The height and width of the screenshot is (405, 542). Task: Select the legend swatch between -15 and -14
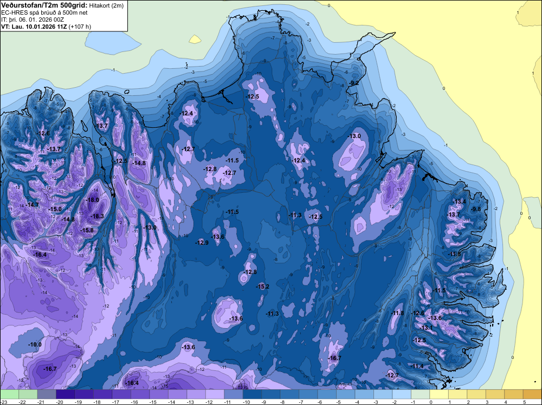click(x=159, y=394)
